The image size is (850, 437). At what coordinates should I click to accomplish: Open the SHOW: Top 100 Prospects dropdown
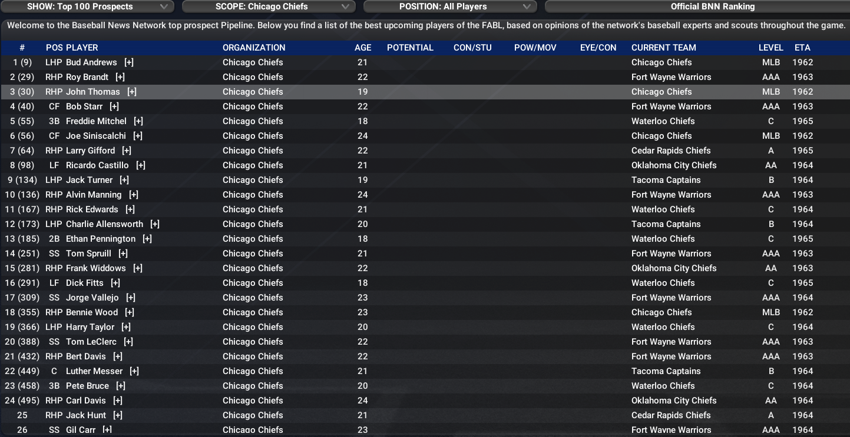pyautogui.click(x=88, y=6)
